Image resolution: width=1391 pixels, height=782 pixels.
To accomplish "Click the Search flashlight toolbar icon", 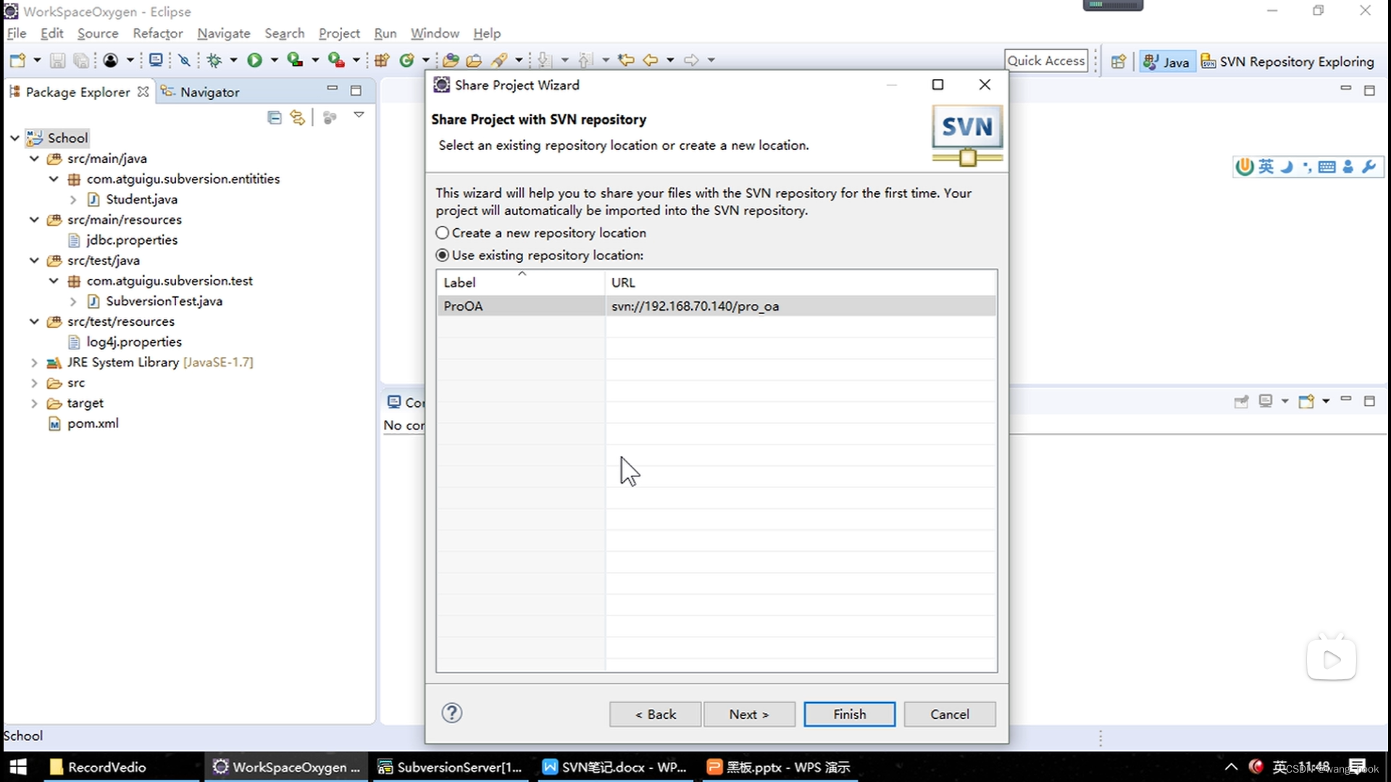I will point(498,60).
